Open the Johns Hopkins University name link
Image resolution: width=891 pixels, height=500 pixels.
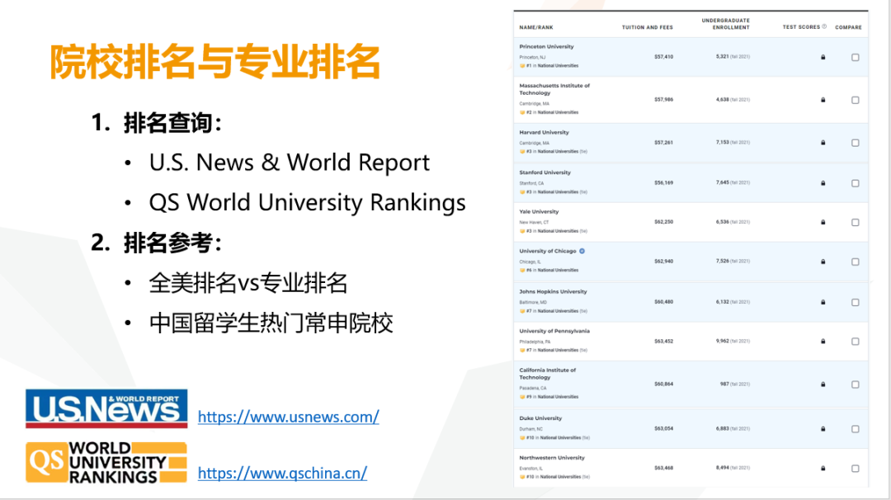point(553,292)
